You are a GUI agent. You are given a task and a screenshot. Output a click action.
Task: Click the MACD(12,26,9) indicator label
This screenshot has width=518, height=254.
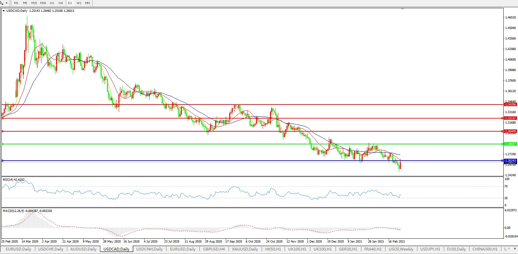tap(27, 211)
